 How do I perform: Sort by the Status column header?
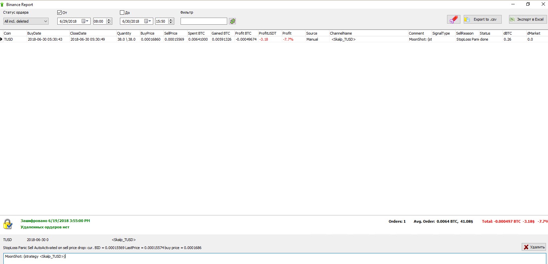[x=491, y=33]
